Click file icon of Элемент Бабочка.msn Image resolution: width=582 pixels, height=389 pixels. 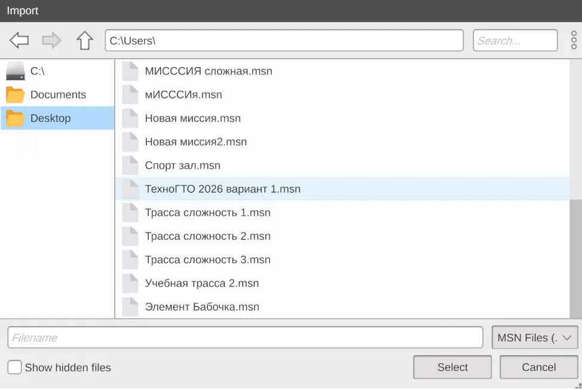[130, 307]
